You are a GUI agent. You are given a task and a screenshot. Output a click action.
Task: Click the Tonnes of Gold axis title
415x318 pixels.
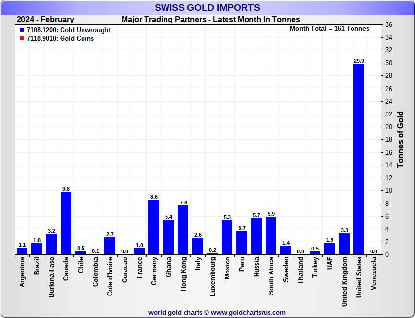tap(400, 139)
